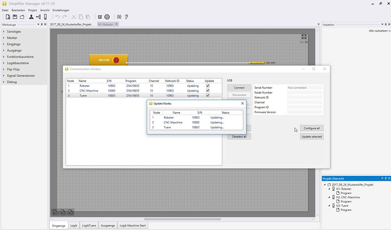
Task: Click the up/down arrows transfer icon
Action: [119, 17]
